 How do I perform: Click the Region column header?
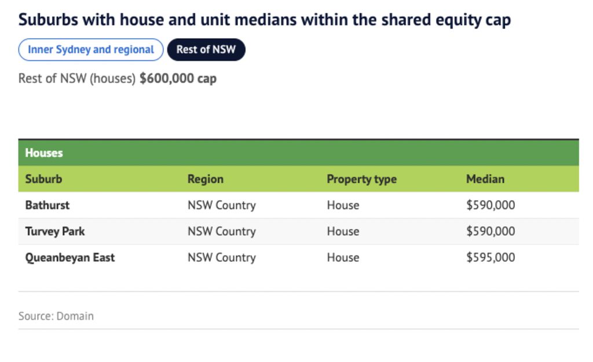click(x=206, y=179)
